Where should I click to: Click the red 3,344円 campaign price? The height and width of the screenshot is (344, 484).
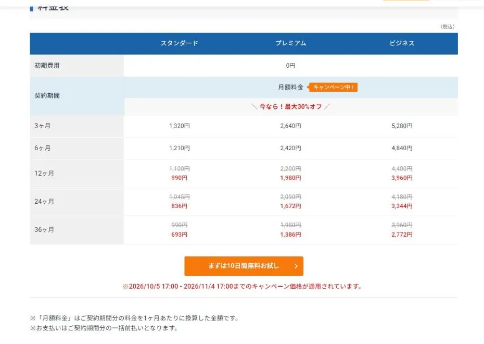[x=402, y=206]
